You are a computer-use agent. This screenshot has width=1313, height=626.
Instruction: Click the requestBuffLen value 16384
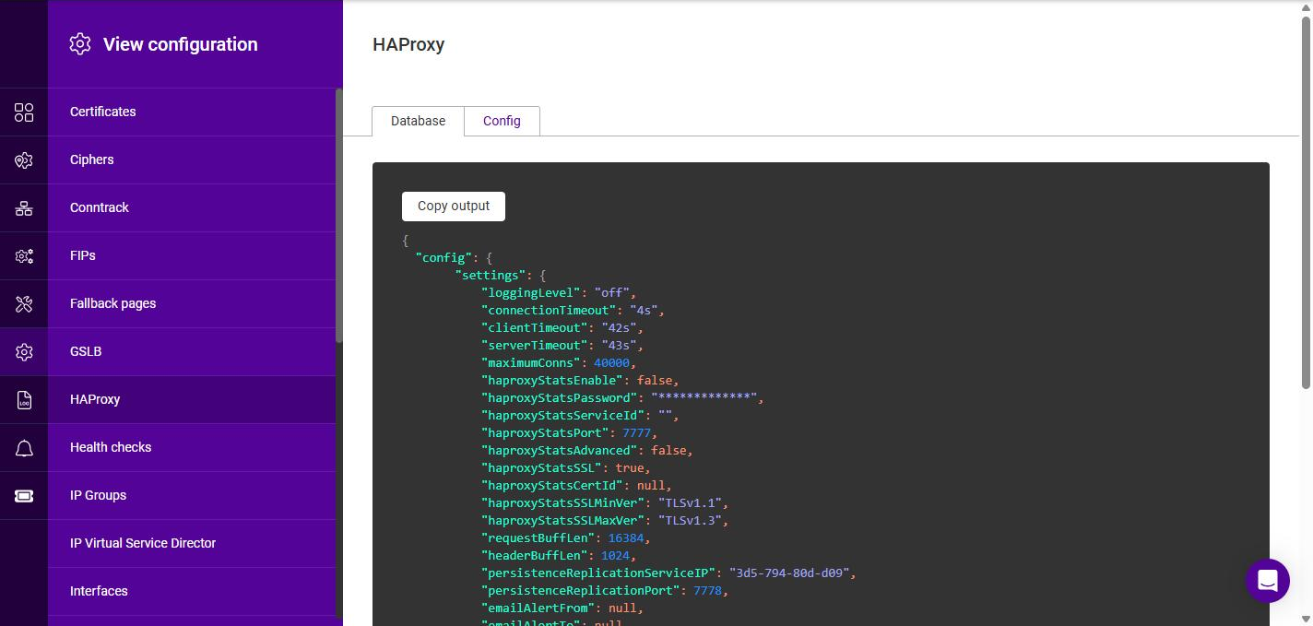click(x=626, y=538)
